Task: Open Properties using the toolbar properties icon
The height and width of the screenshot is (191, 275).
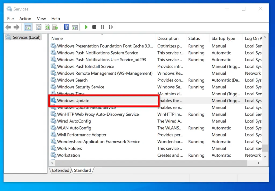Action: (x=38, y=27)
